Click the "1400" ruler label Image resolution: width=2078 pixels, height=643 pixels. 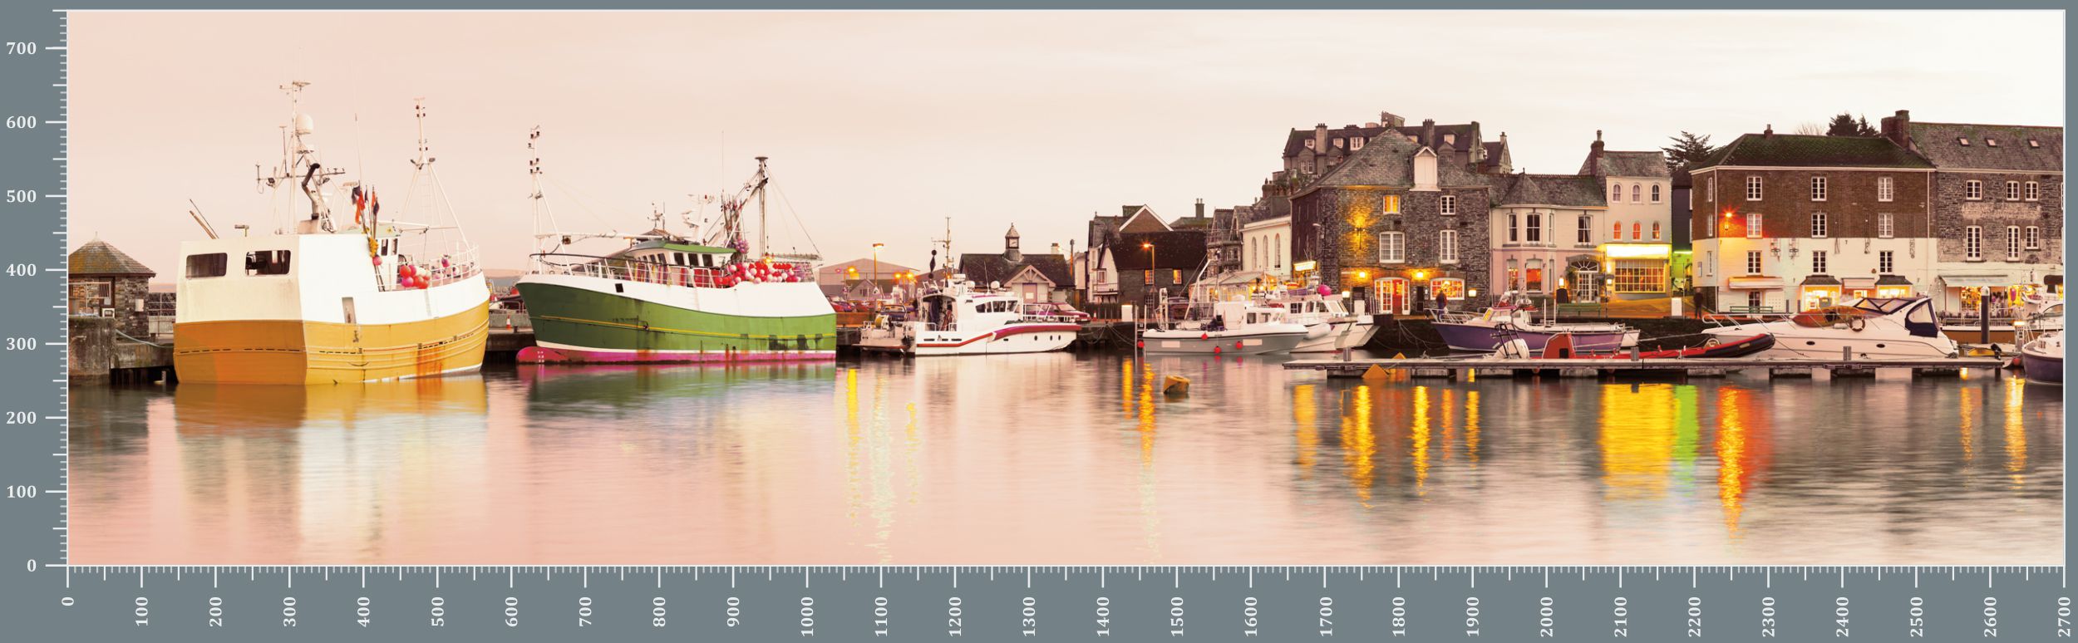(x=1103, y=616)
